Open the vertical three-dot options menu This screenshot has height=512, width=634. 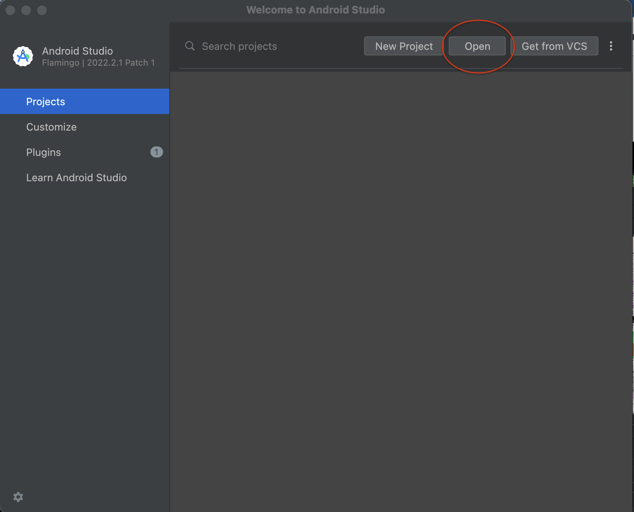point(611,46)
